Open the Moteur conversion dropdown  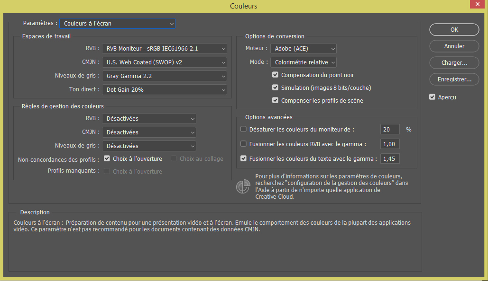304,48
